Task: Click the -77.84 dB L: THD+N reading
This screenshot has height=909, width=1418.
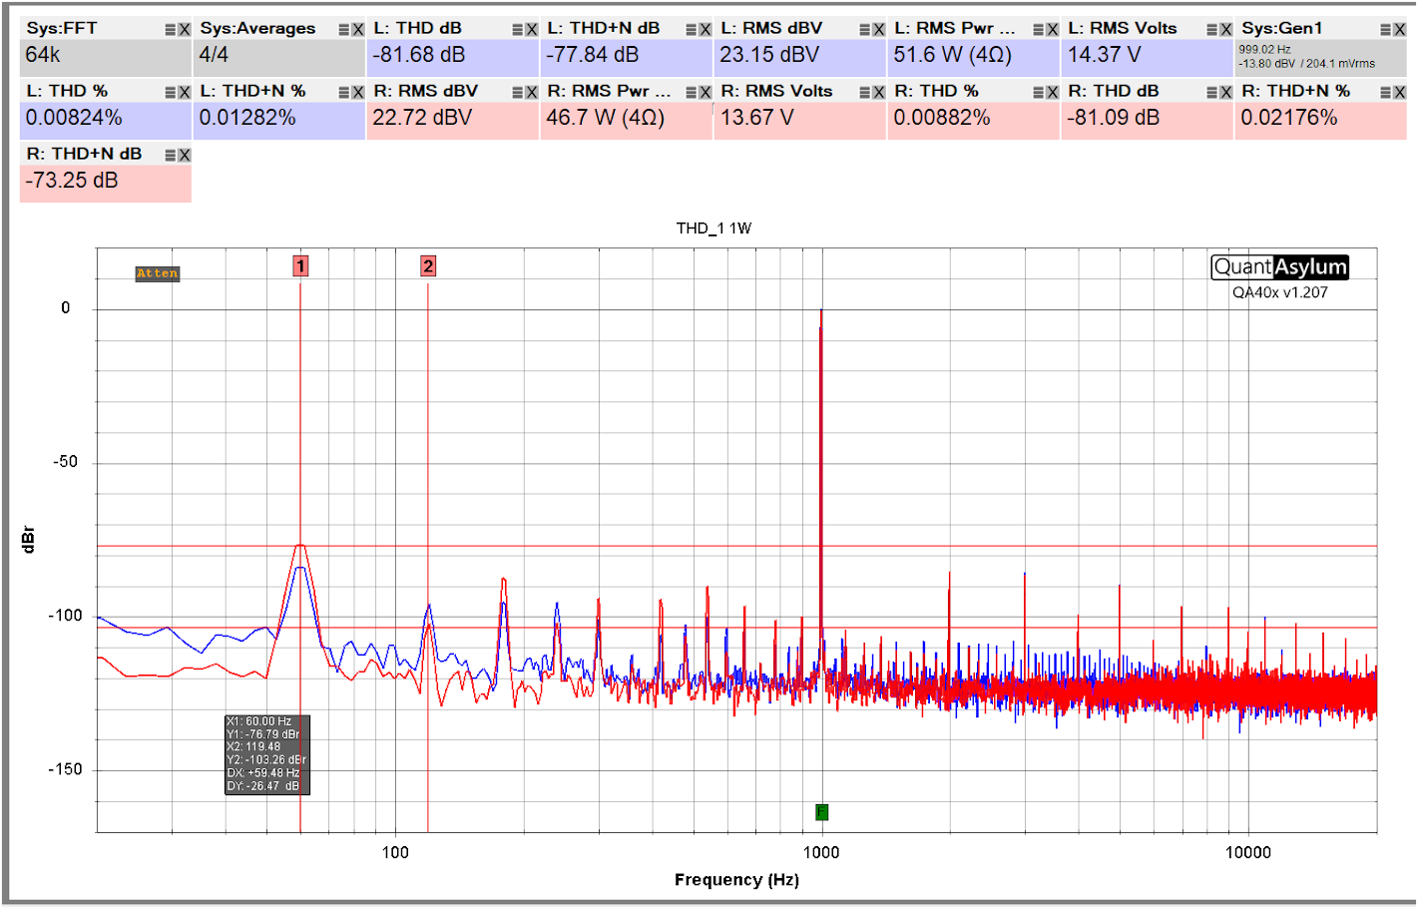Action: coord(593,55)
